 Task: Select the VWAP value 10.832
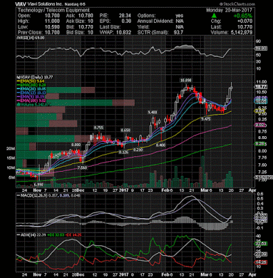[123, 33]
